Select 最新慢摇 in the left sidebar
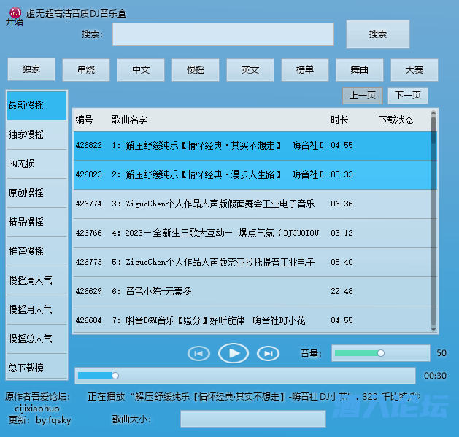Image resolution: width=459 pixels, height=437 pixels. point(36,106)
